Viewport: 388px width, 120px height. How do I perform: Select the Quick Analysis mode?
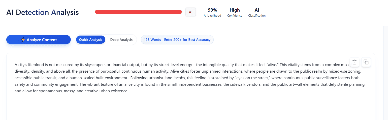click(x=91, y=40)
